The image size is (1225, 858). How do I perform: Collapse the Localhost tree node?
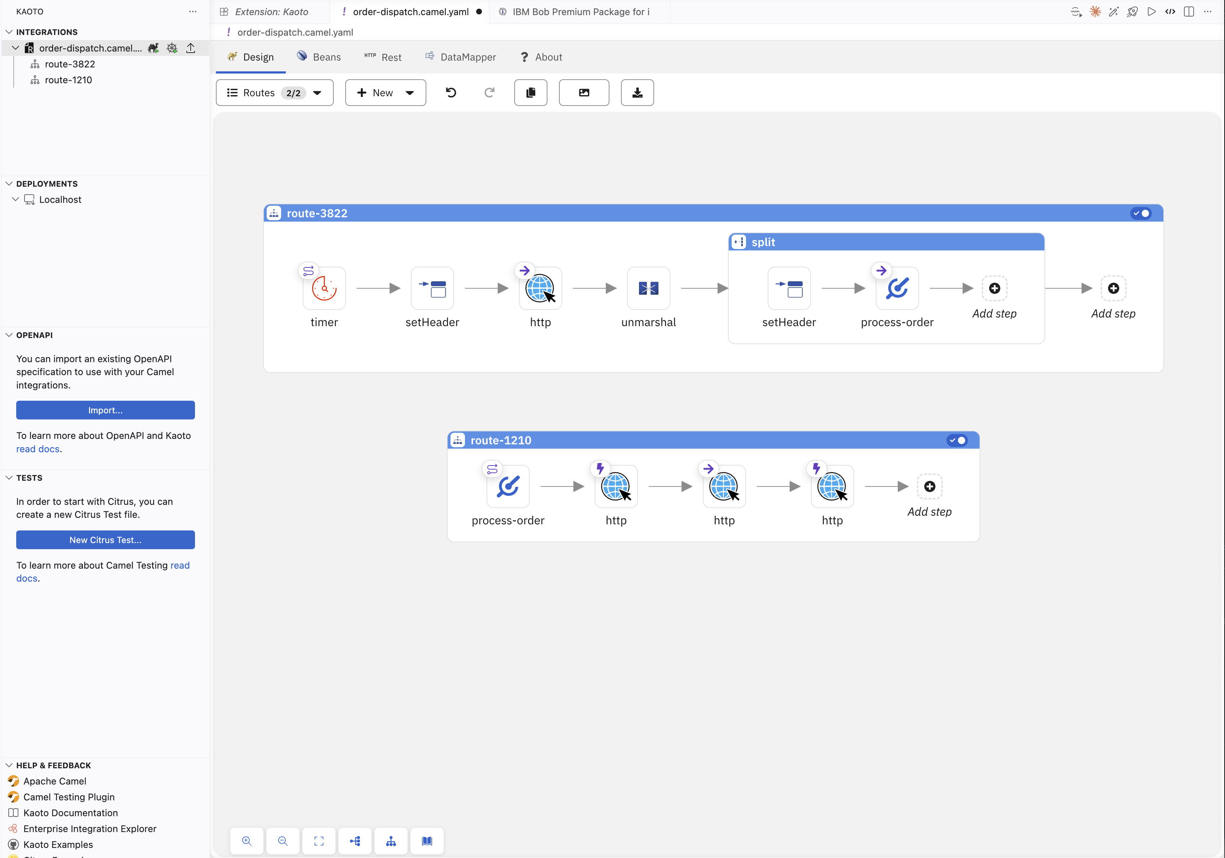point(15,200)
